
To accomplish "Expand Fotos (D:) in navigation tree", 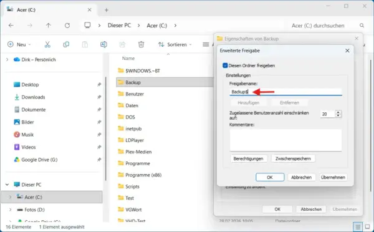I will pyautogui.click(x=10, y=210).
